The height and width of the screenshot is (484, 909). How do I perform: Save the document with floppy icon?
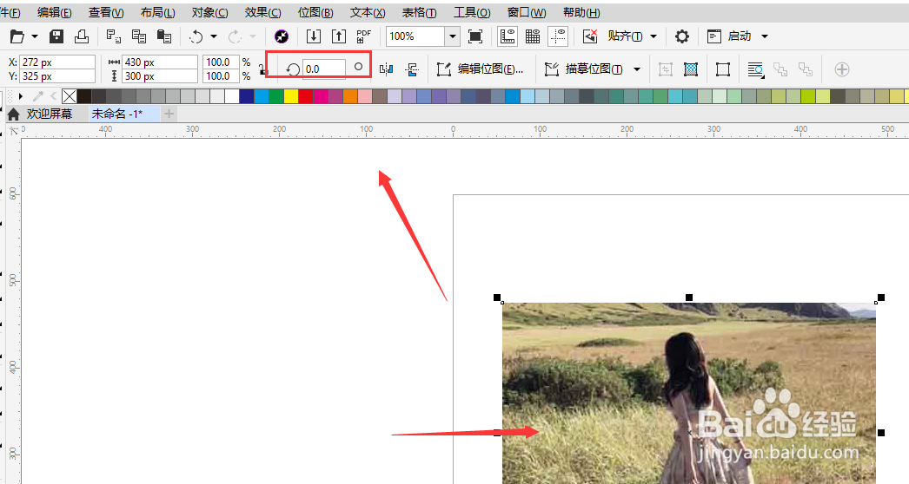tap(56, 36)
